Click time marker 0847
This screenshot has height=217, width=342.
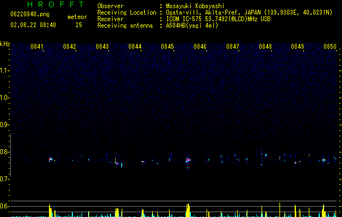(x=233, y=47)
